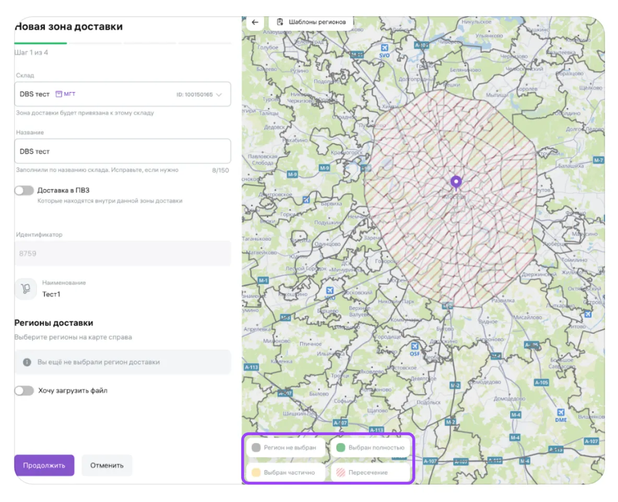Click the yellow Выбран частично legend swatch
618x502 pixels.
(x=256, y=472)
